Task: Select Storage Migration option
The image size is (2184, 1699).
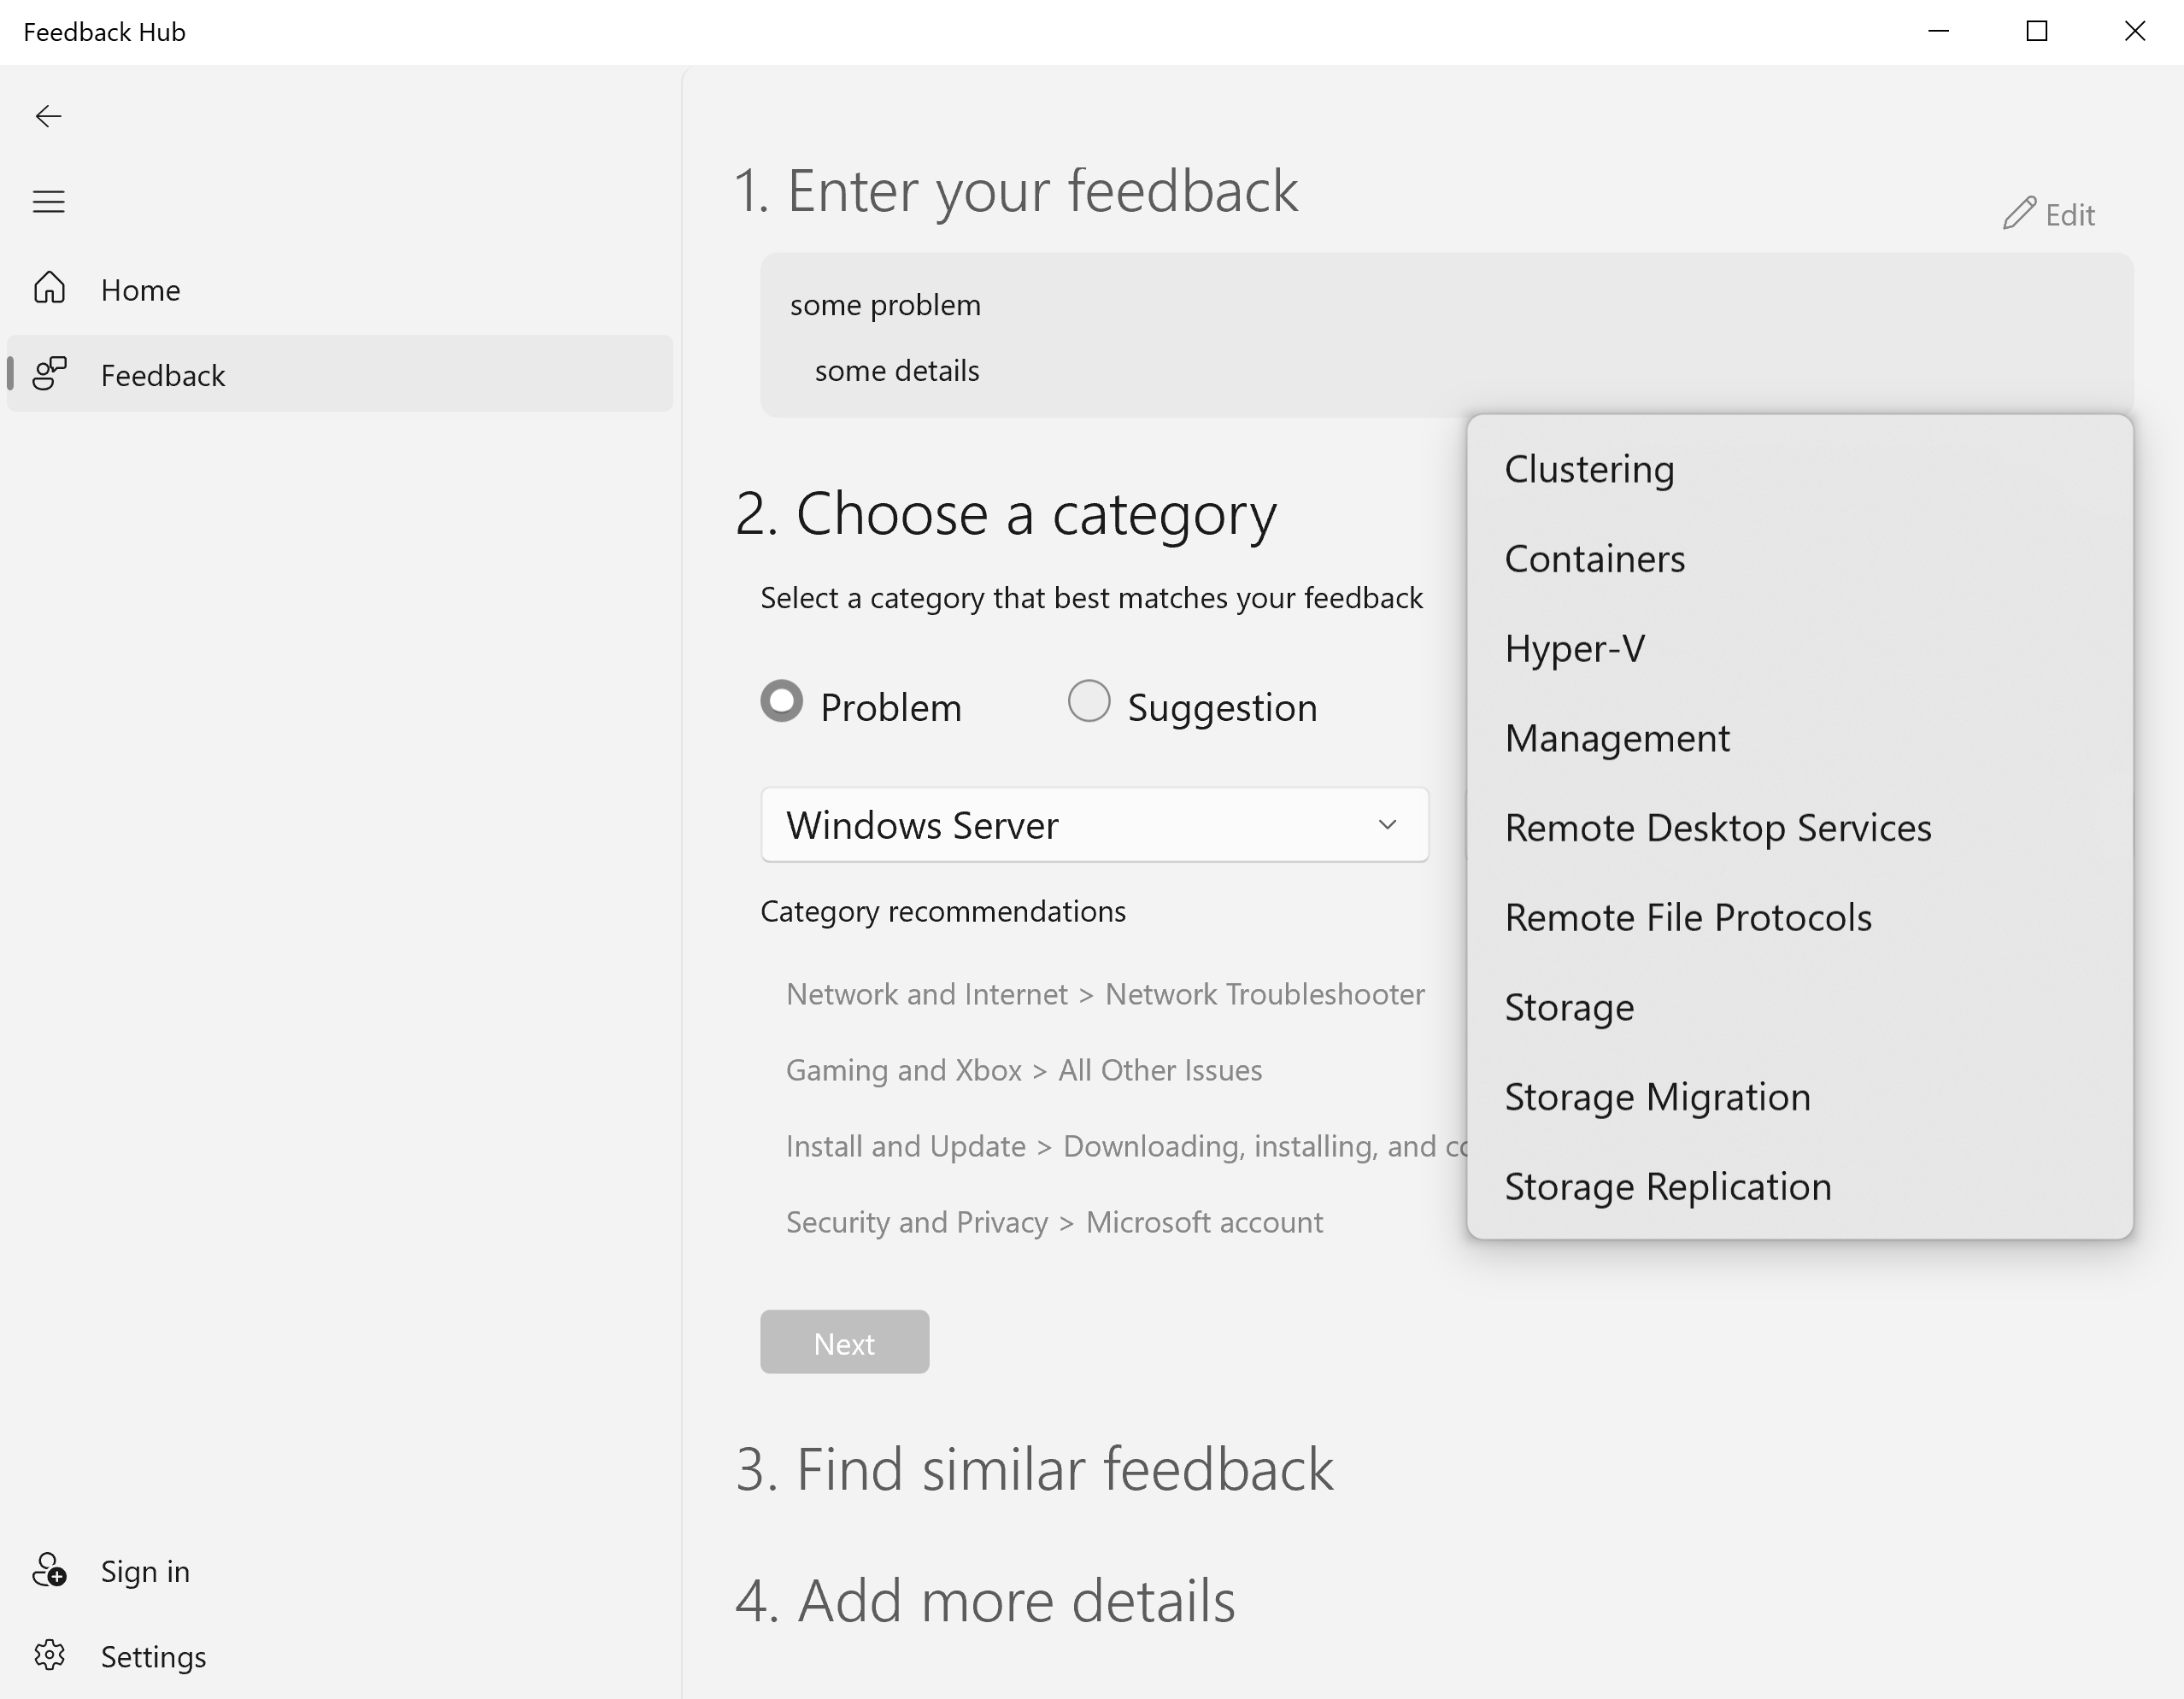Action: (1800, 1096)
